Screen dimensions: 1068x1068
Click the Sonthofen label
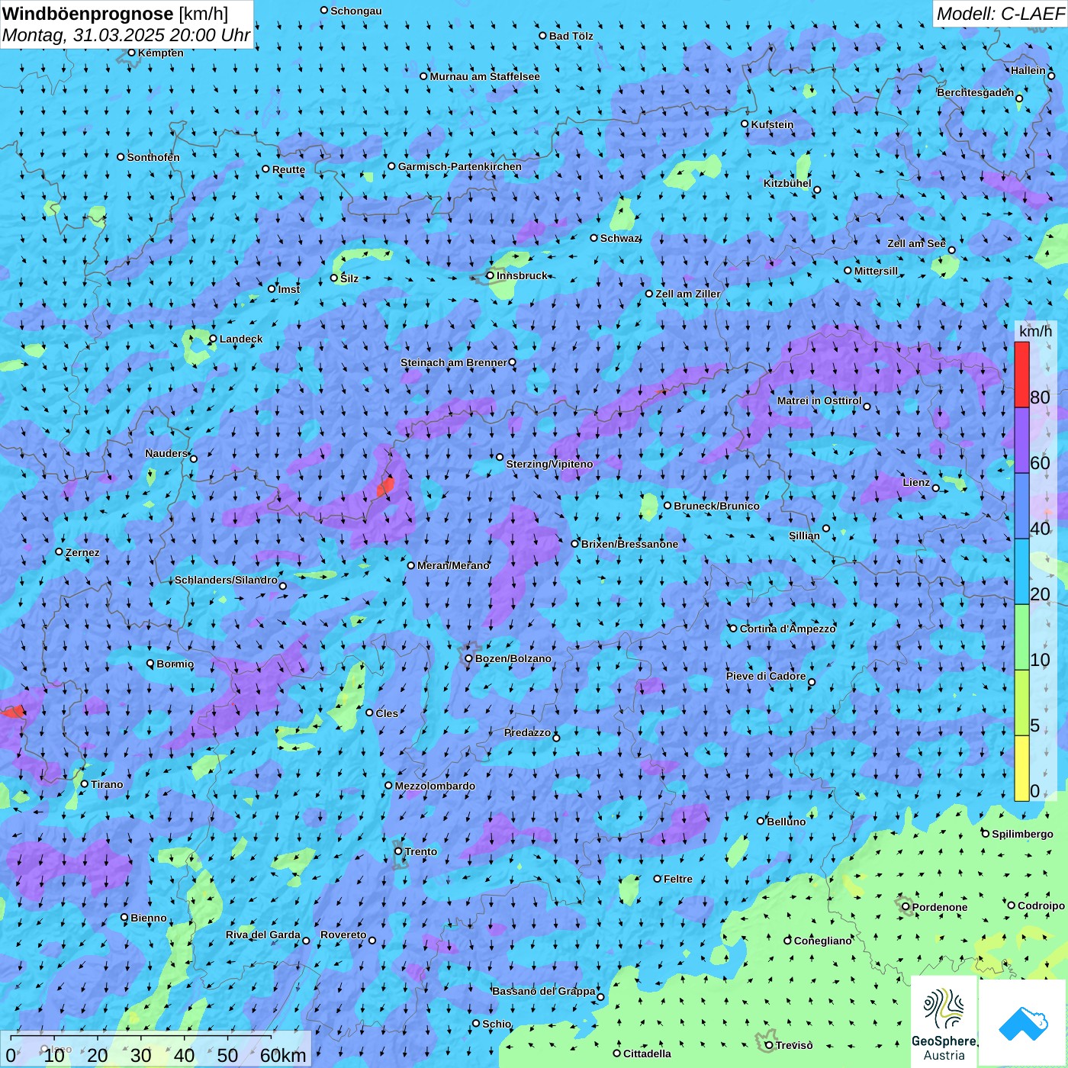click(x=153, y=157)
